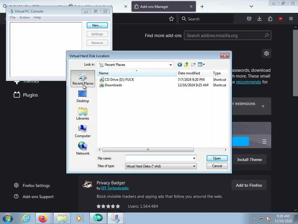The width and height of the screenshot is (298, 224).
Task: Select the CD Drive (D:) shortcut item
Action: click(x=117, y=80)
